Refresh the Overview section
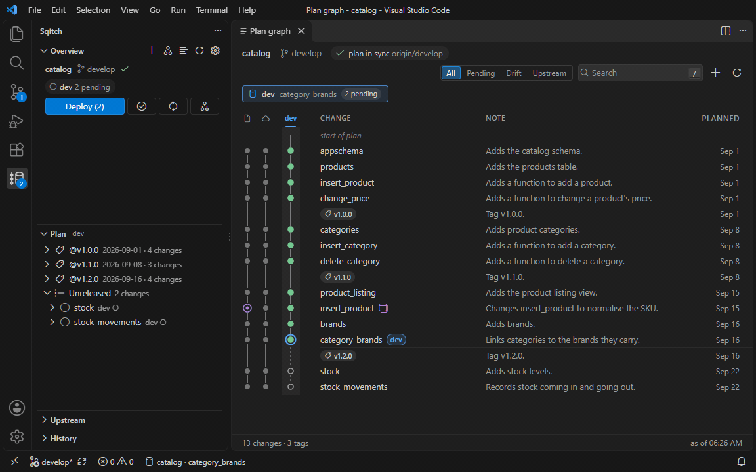The height and width of the screenshot is (472, 756). point(199,50)
